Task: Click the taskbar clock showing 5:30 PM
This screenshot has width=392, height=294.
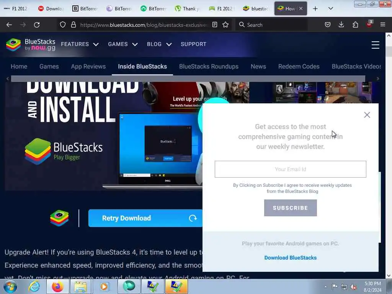Action: [372, 287]
